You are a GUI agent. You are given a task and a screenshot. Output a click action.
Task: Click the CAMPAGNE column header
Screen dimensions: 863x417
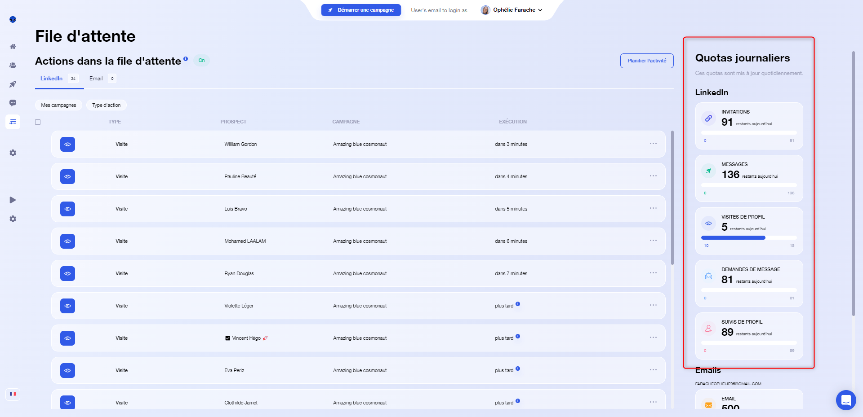[x=346, y=122]
